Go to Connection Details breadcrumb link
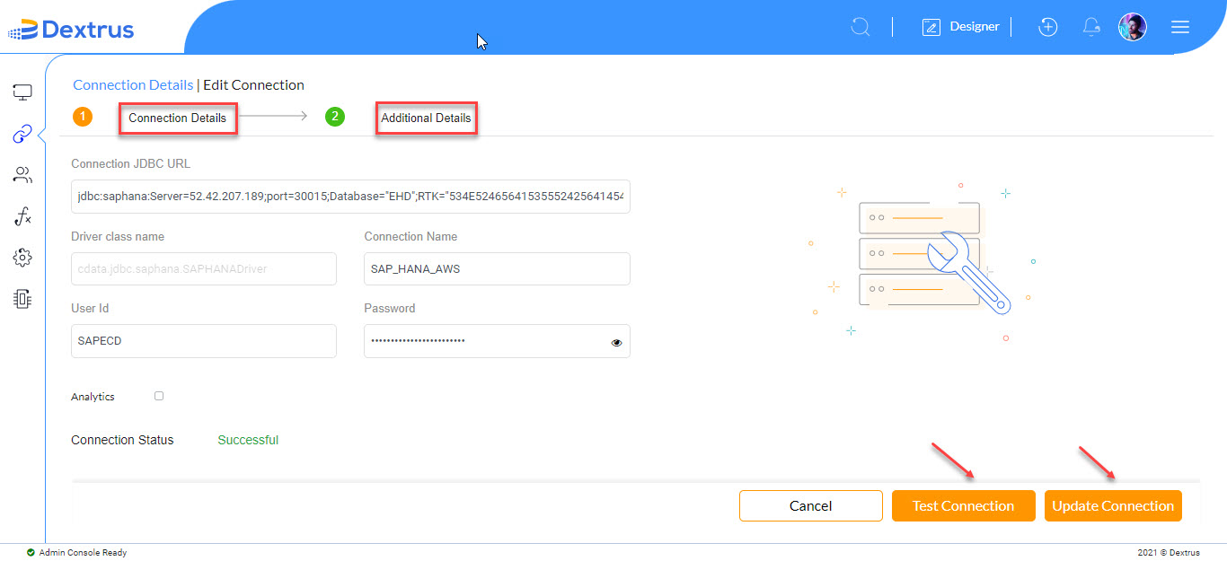The image size is (1227, 561). 133,85
